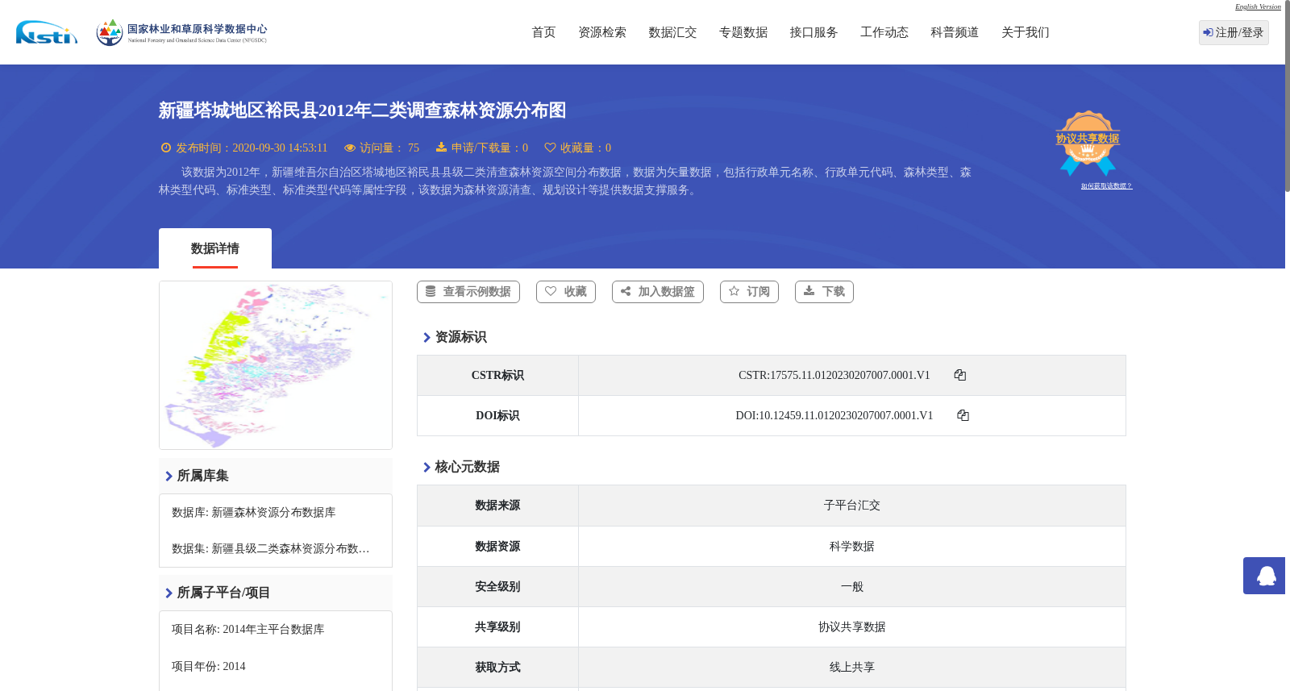Open the National Forestry Data Center logo
The width and height of the screenshot is (1290, 691).
[181, 32]
